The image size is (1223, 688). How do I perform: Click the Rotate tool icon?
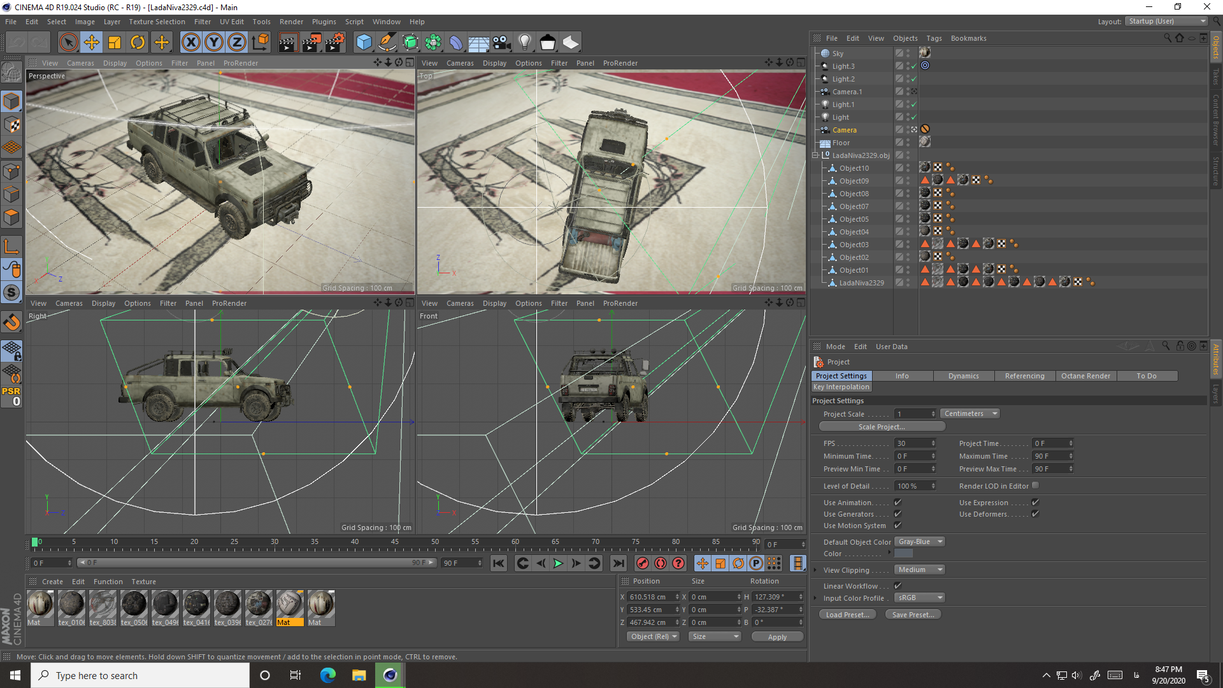138,42
